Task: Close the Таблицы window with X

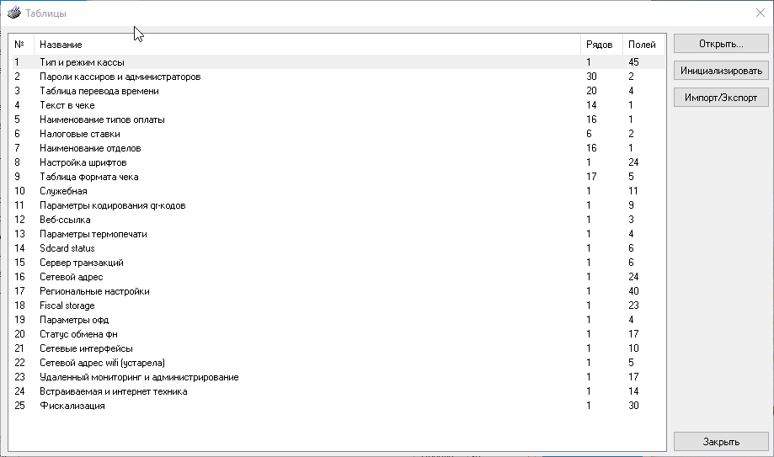Action: (x=760, y=13)
